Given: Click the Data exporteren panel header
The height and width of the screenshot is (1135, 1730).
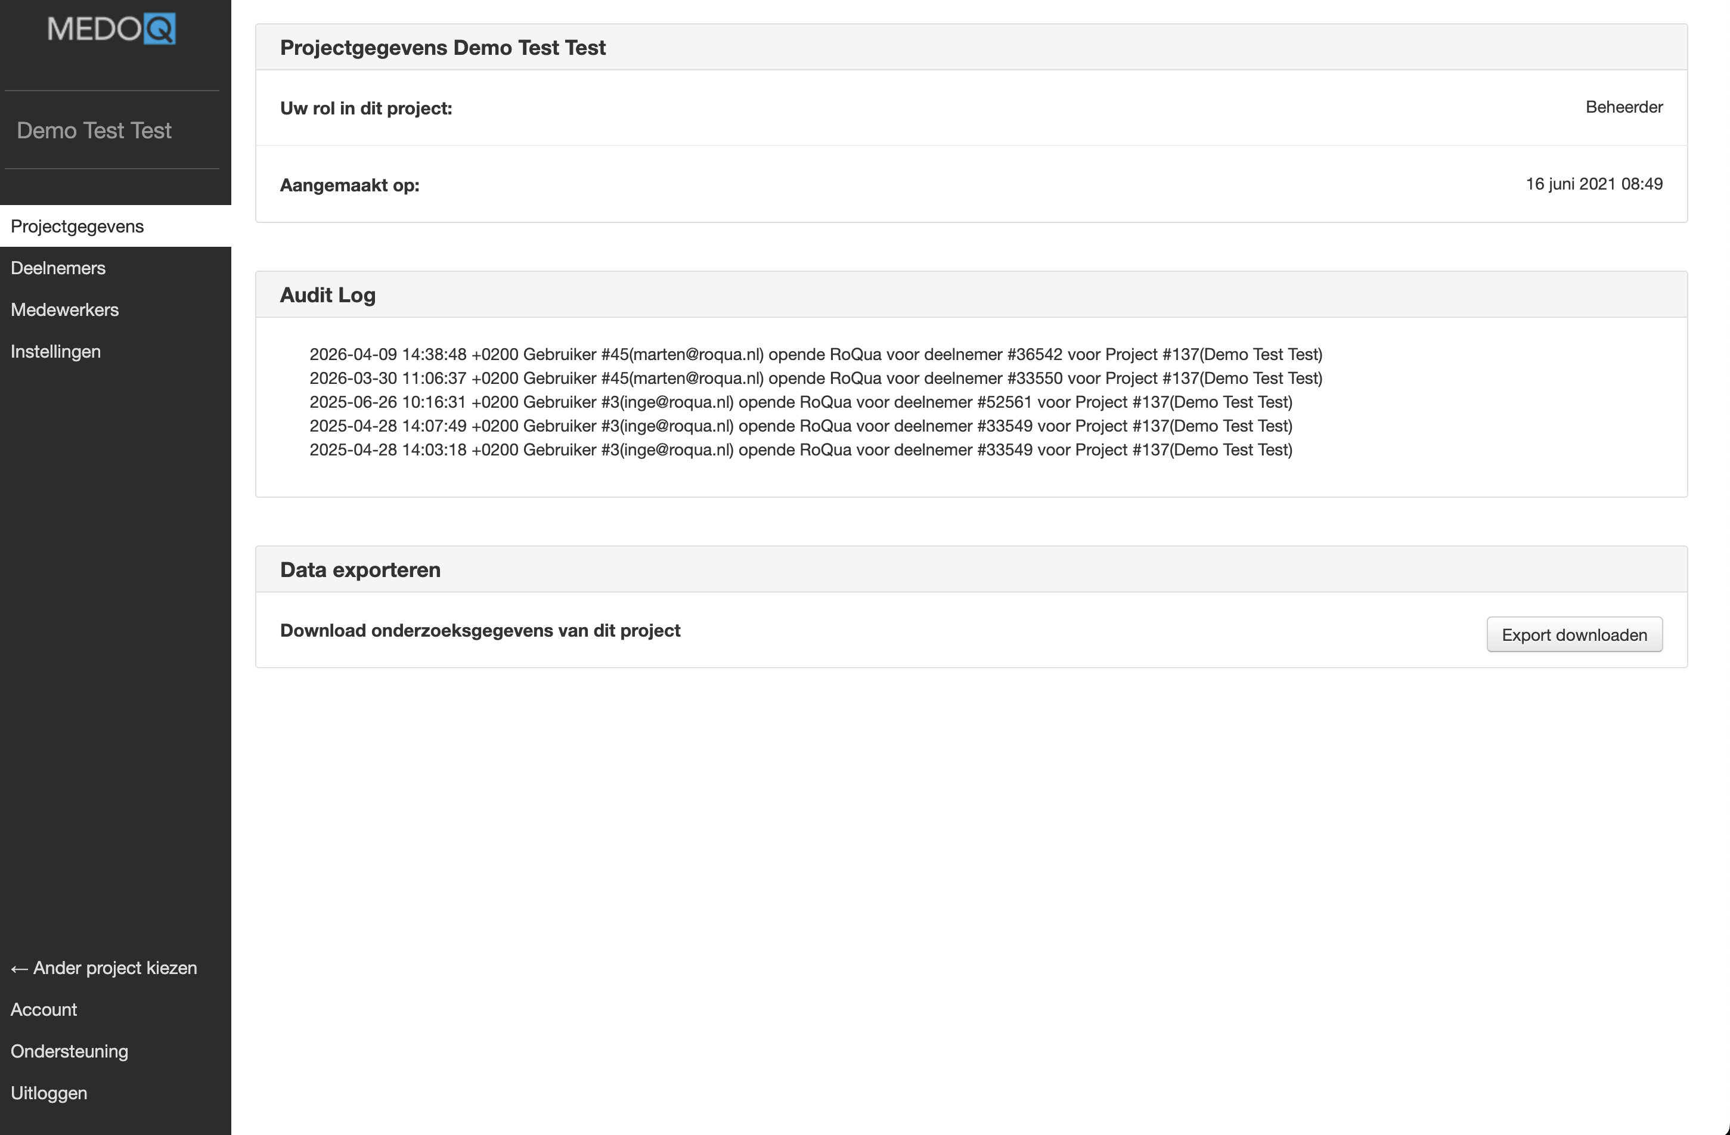Looking at the screenshot, I should pyautogui.click(x=971, y=569).
